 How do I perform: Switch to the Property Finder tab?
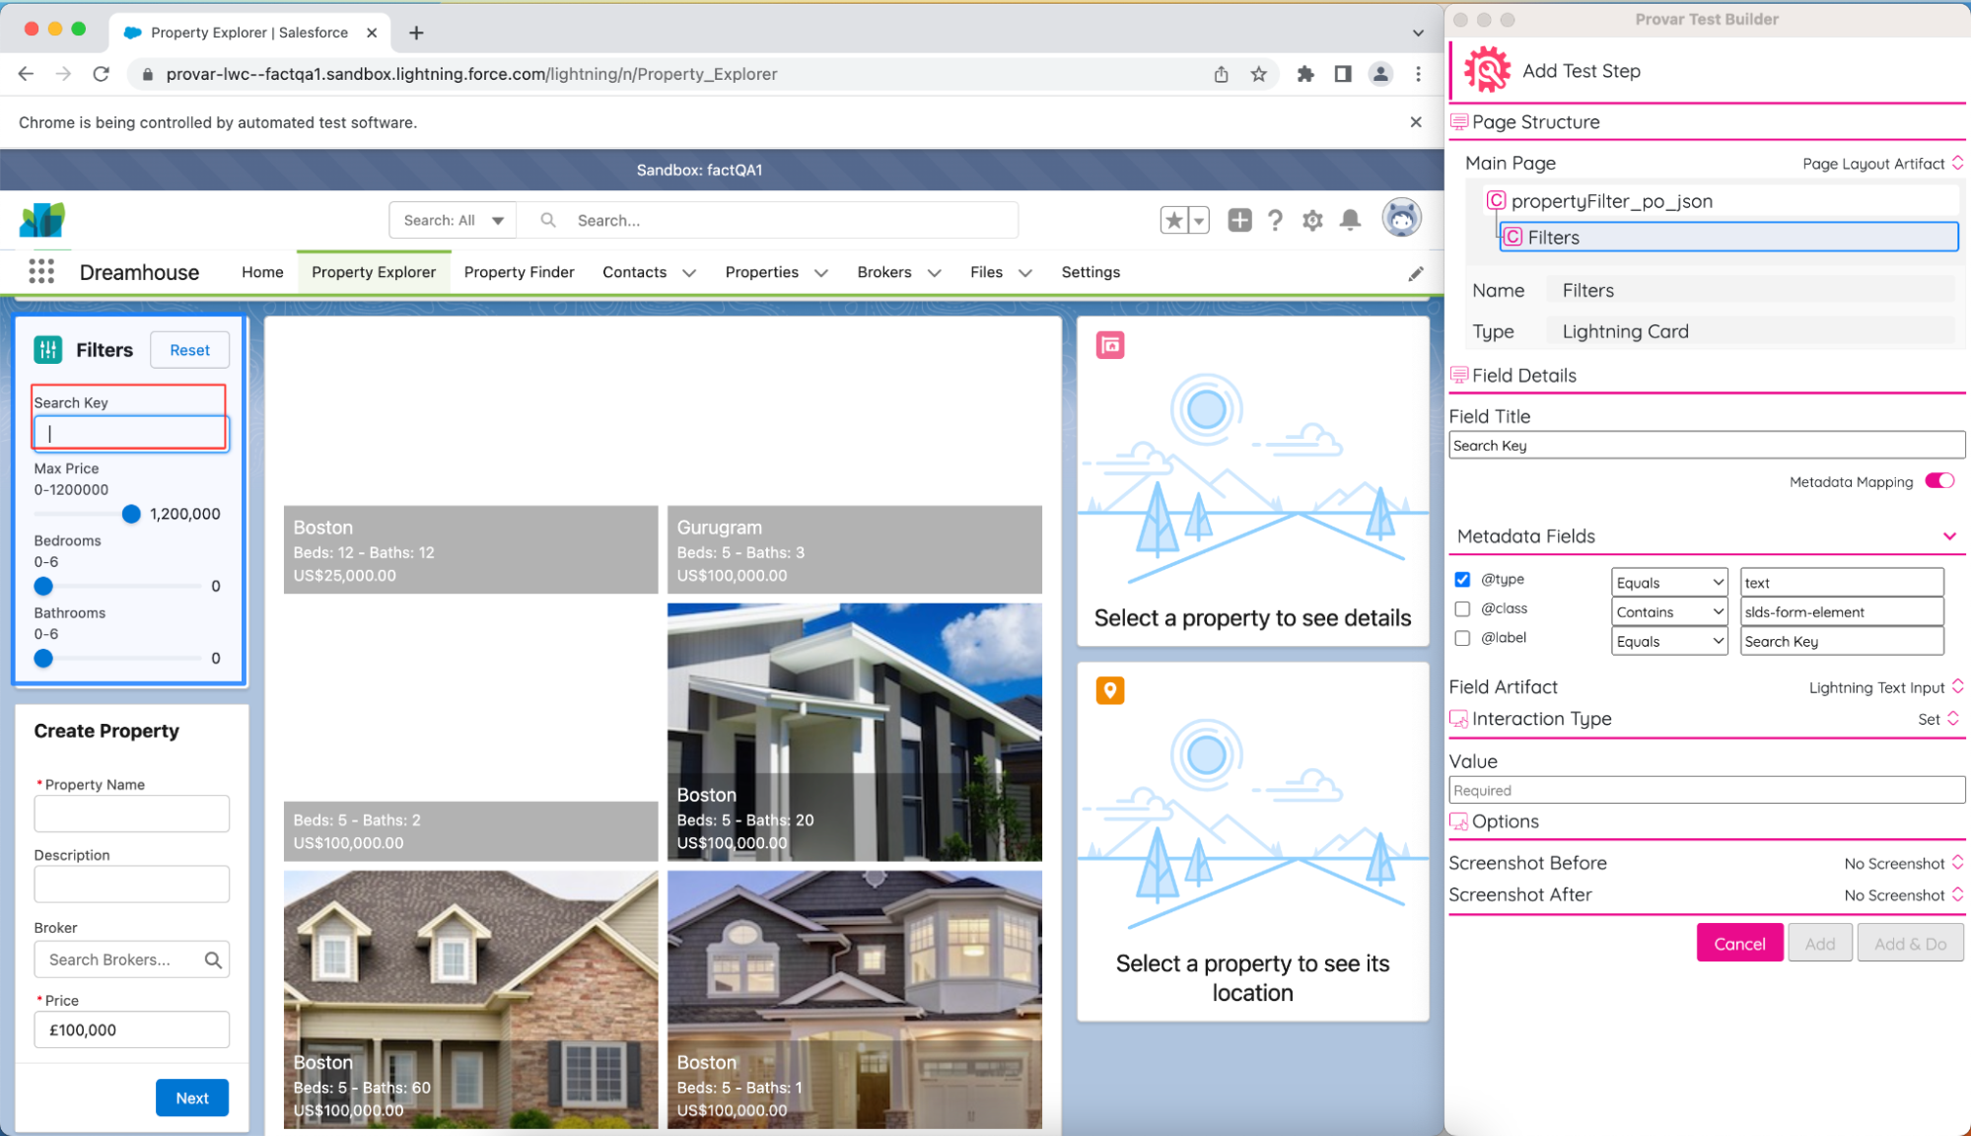pyautogui.click(x=519, y=272)
